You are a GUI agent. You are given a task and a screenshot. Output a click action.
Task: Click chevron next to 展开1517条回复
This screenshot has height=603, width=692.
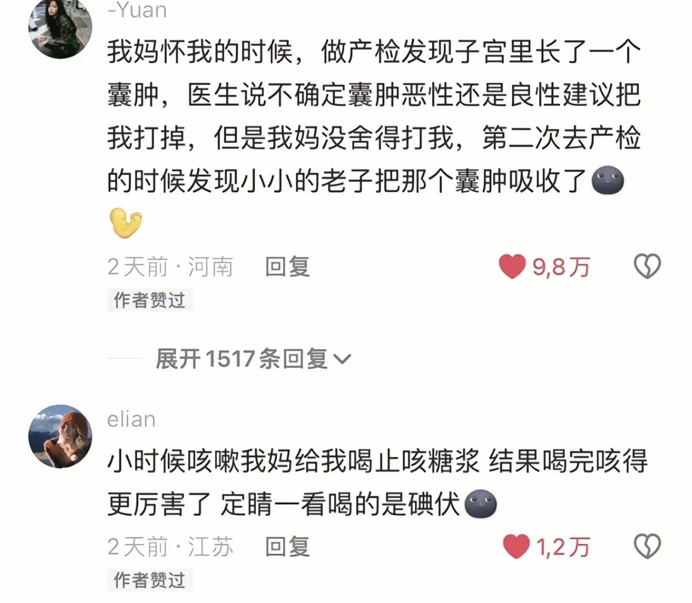click(x=343, y=359)
